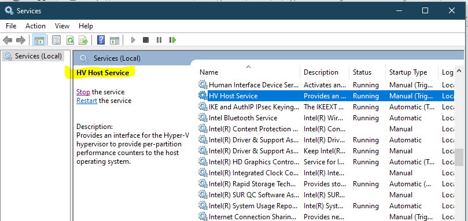Select Intel(R) Integrated Clock service name
Image resolution: width=468 pixels, height=221 pixels.
tap(253, 173)
